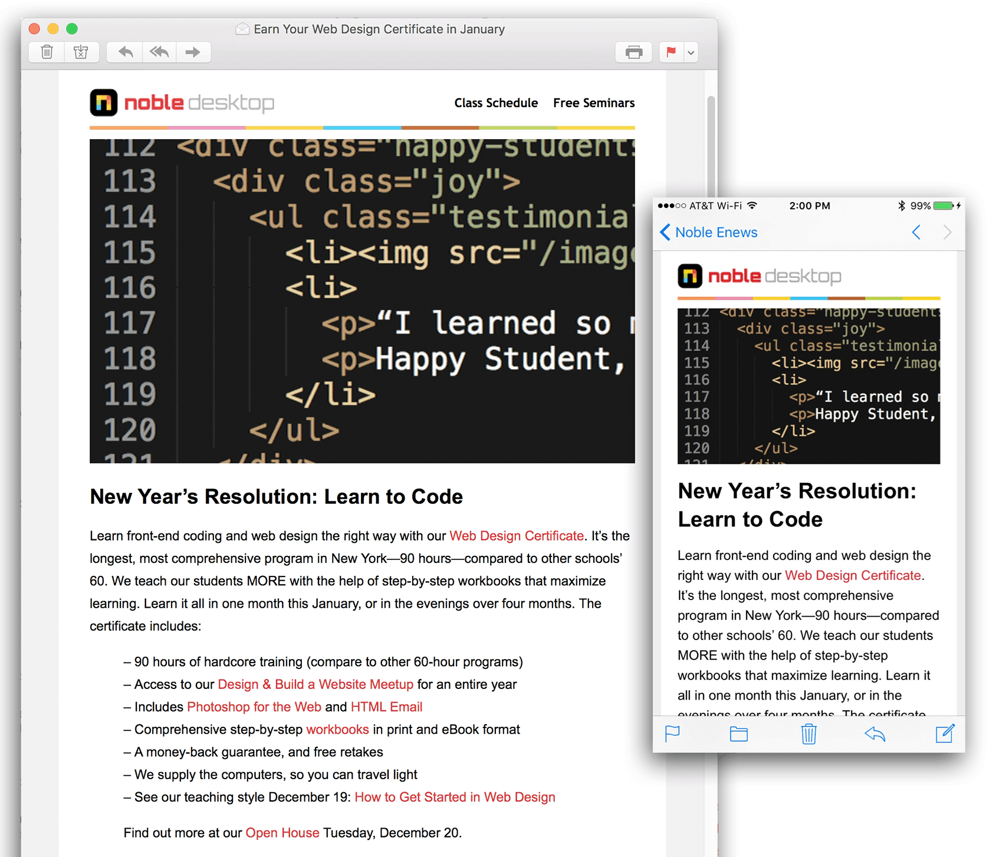Click the heading 'New Year's Resolution' in desktop email
Screen dimensions: 986x857
(276, 496)
